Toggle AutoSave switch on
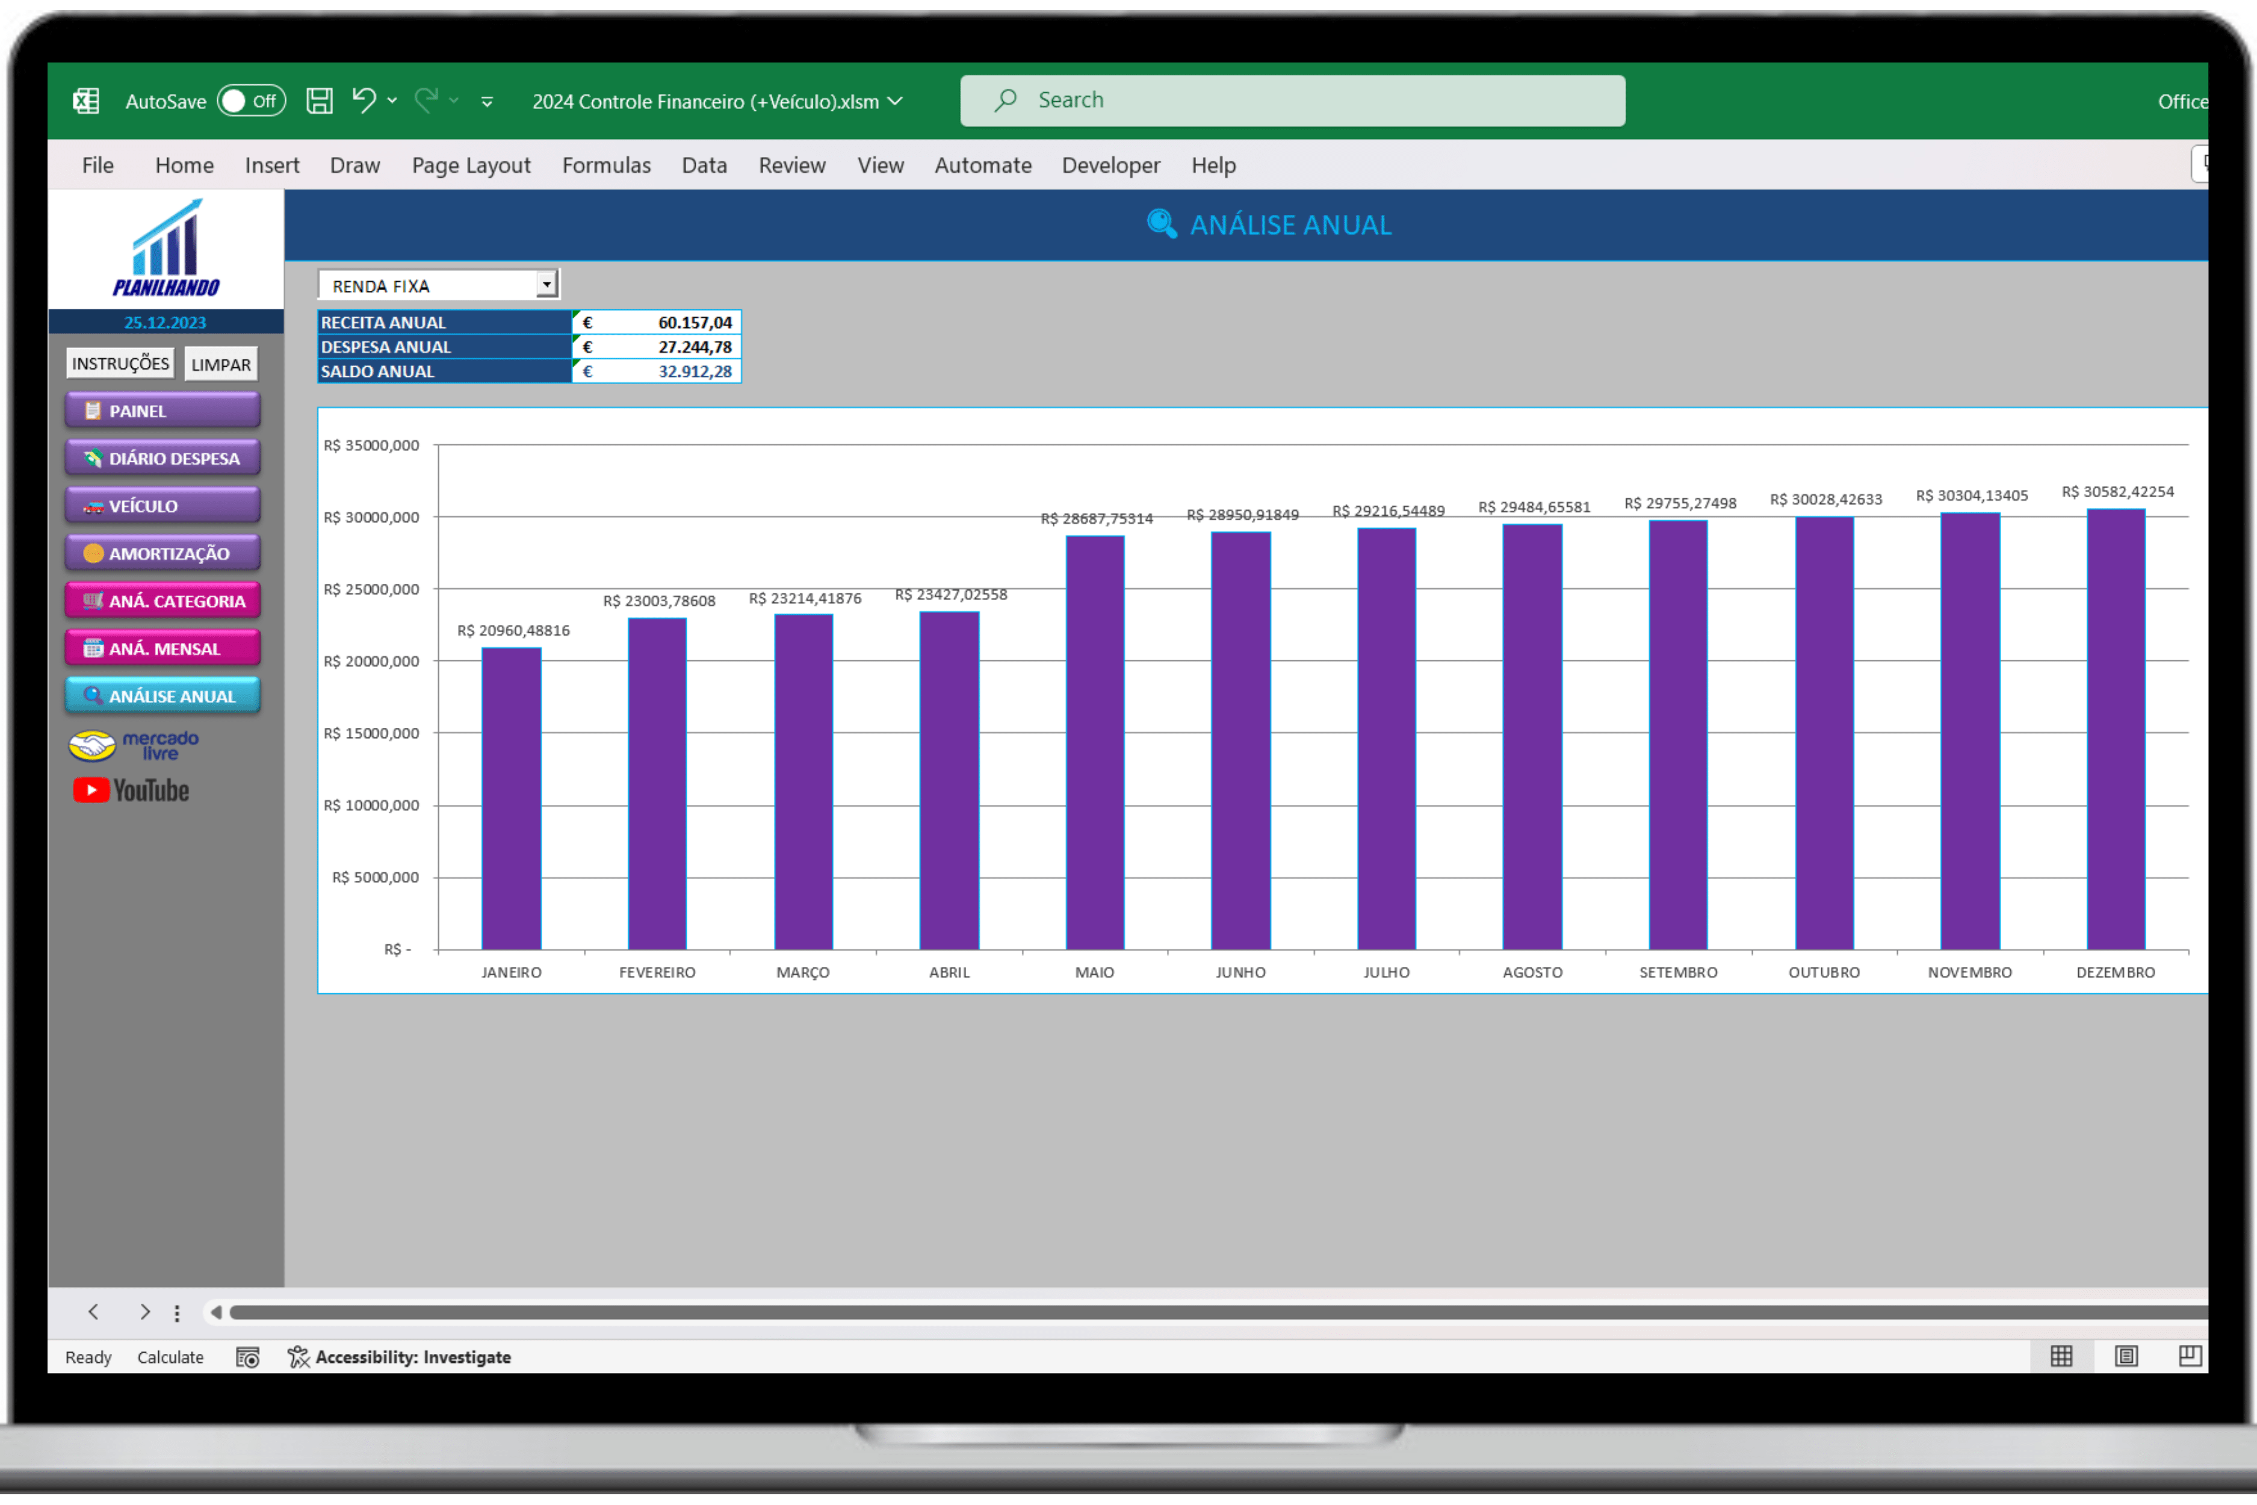Screen dimensions: 2257x1505 pos(252,101)
